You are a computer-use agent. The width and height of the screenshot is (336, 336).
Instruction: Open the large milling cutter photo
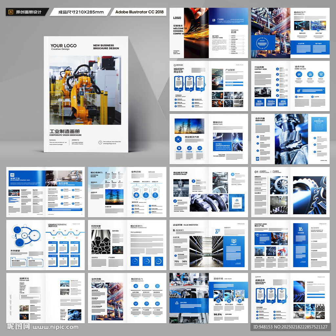coord(291,139)
